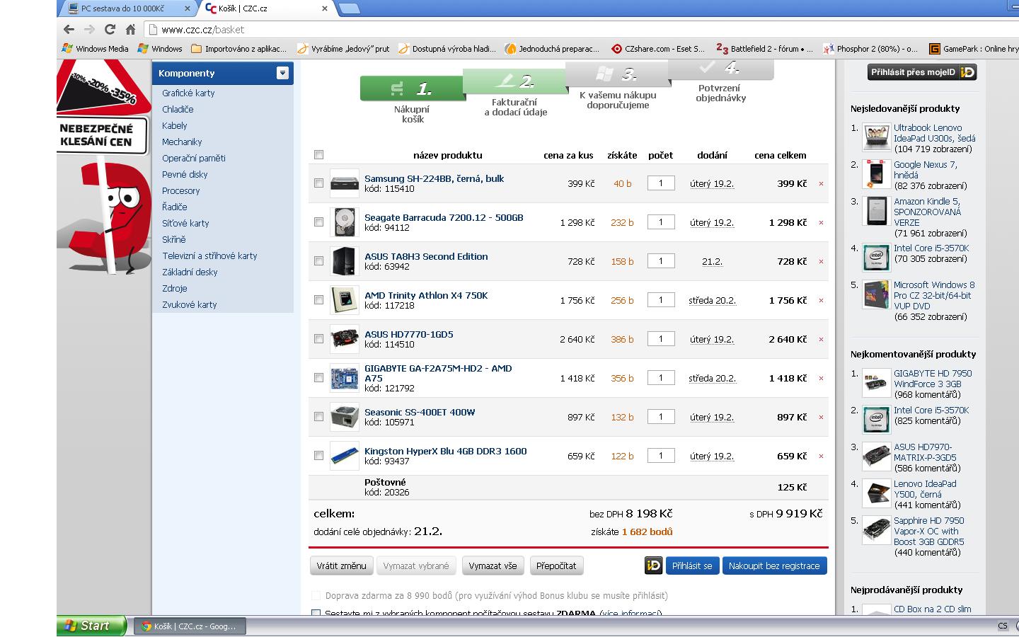Image resolution: width=1019 pixels, height=637 pixels.
Task: Open the GamePark bookmark
Action: click(x=974, y=49)
